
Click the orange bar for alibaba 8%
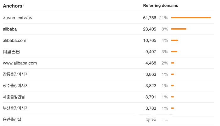pos(179,29)
